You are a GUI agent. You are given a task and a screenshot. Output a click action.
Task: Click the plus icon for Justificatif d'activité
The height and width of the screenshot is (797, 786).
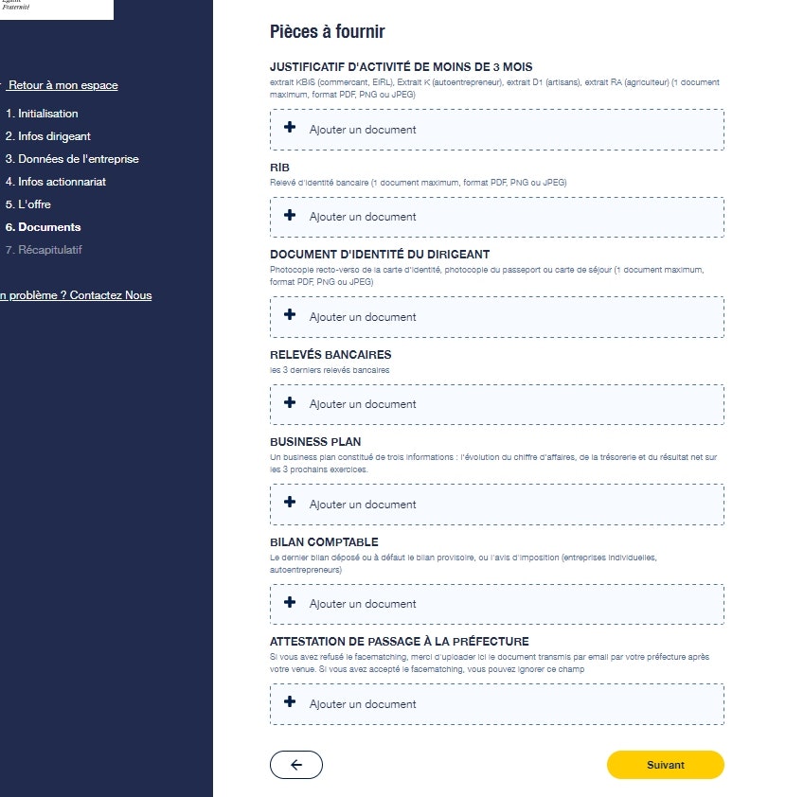coord(290,129)
